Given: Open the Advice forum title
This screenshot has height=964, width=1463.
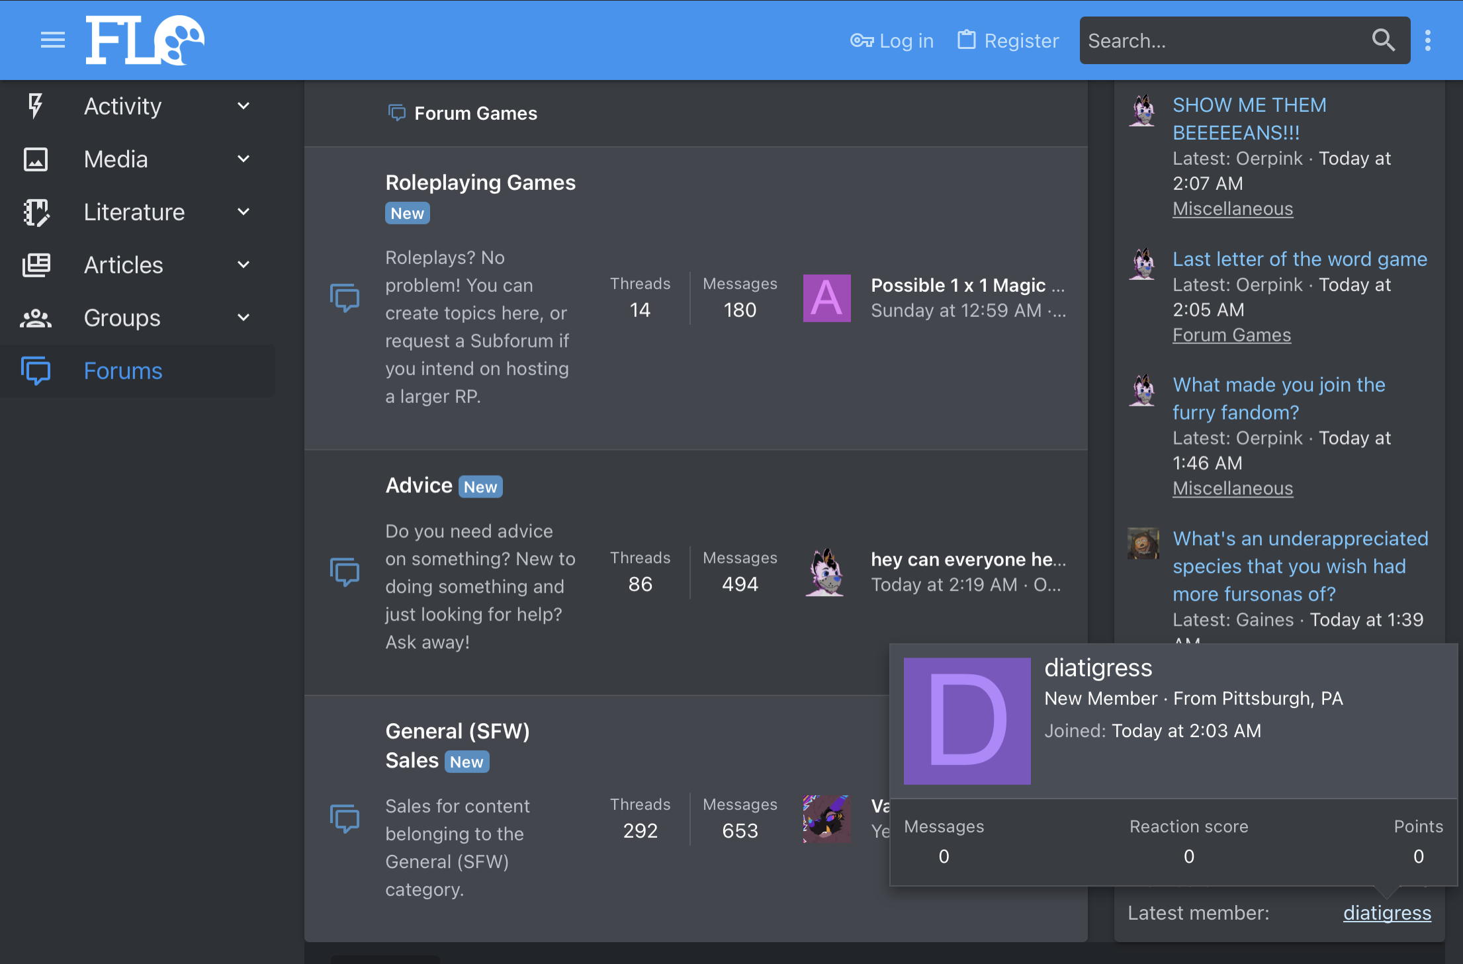Looking at the screenshot, I should point(419,486).
